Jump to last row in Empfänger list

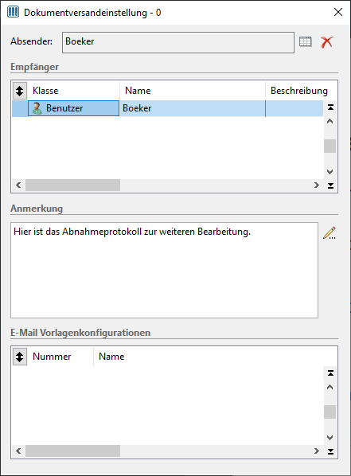(330, 185)
